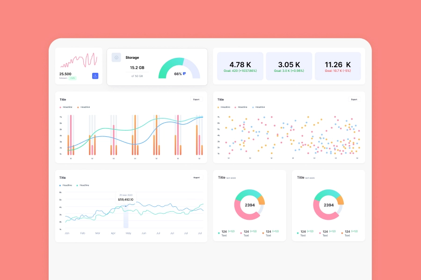
Task: Export the scatter plot chart
Action: (354, 99)
